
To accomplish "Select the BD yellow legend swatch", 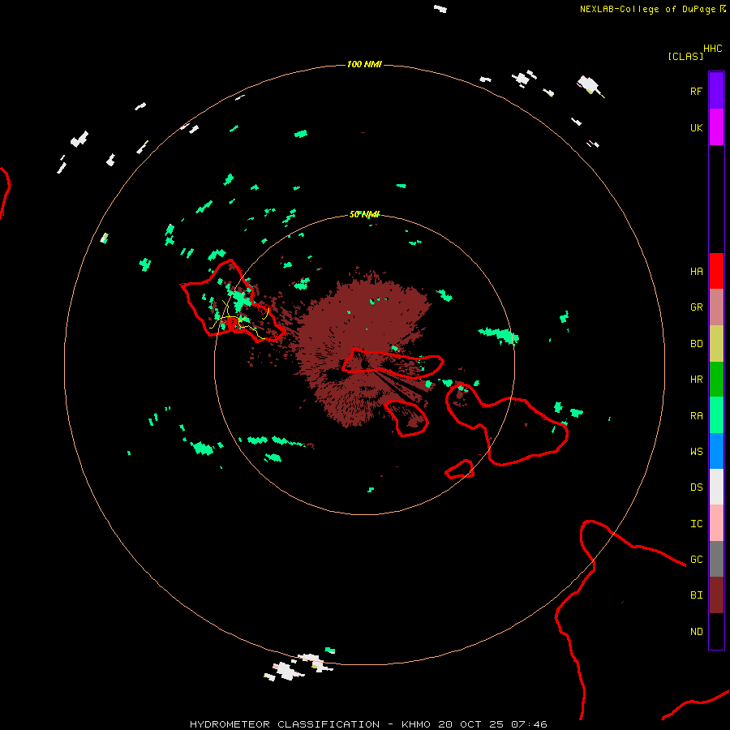I will 716,344.
